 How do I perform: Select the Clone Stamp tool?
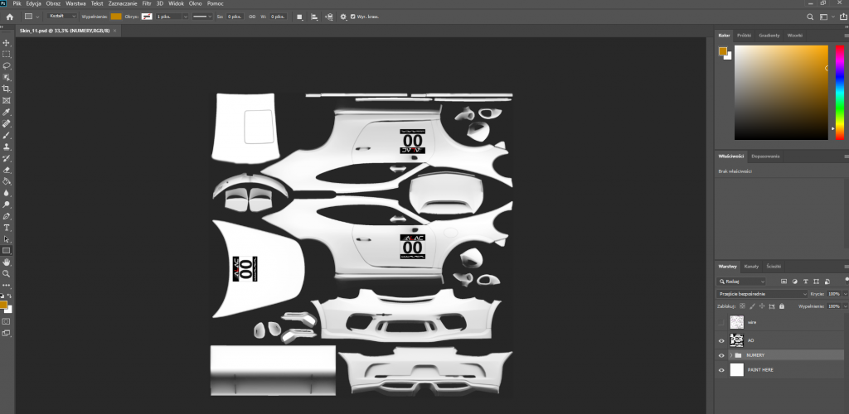[x=7, y=147]
